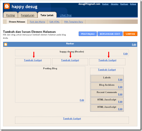142x131 pixels.
Task: Open the Lihat Blog link
Action: pos(66,15)
